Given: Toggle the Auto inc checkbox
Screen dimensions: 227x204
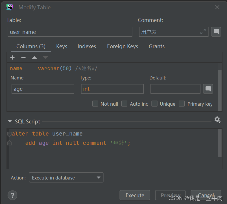Looking at the screenshot, I should [124, 104].
